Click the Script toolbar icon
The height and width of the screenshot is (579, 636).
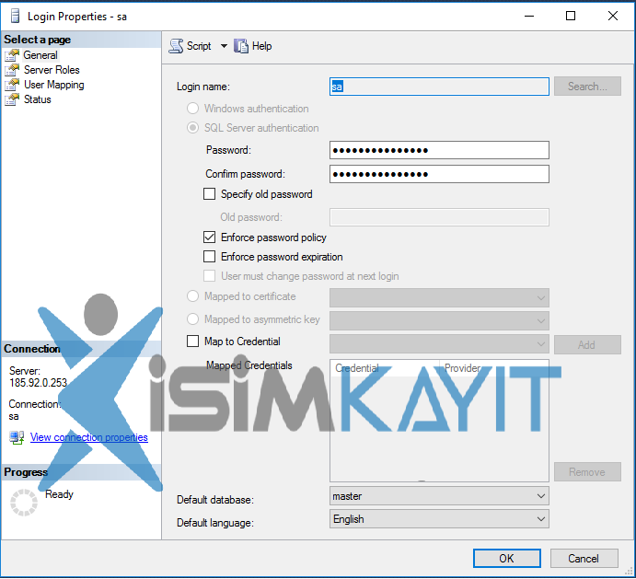click(176, 46)
